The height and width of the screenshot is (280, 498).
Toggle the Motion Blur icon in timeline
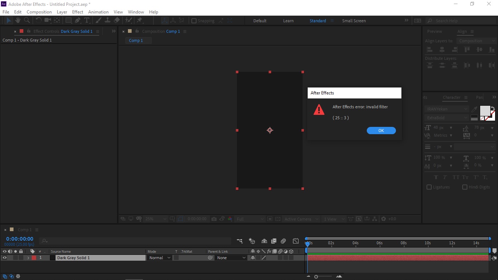point(283,241)
